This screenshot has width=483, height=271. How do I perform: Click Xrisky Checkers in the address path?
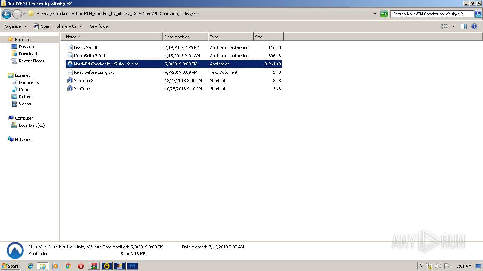point(55,14)
